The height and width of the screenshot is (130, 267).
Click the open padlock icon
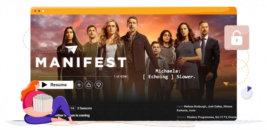237,38
